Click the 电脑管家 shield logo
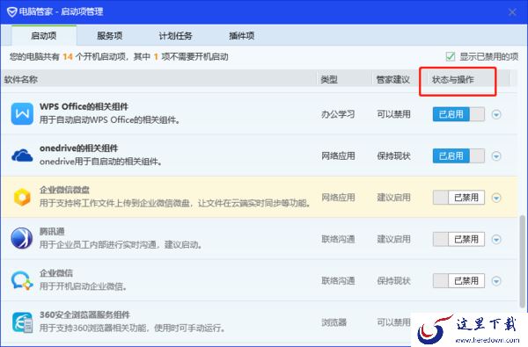 (11, 12)
